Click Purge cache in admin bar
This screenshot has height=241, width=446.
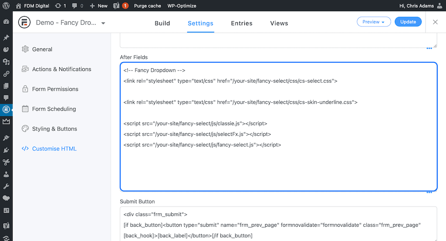tap(147, 6)
